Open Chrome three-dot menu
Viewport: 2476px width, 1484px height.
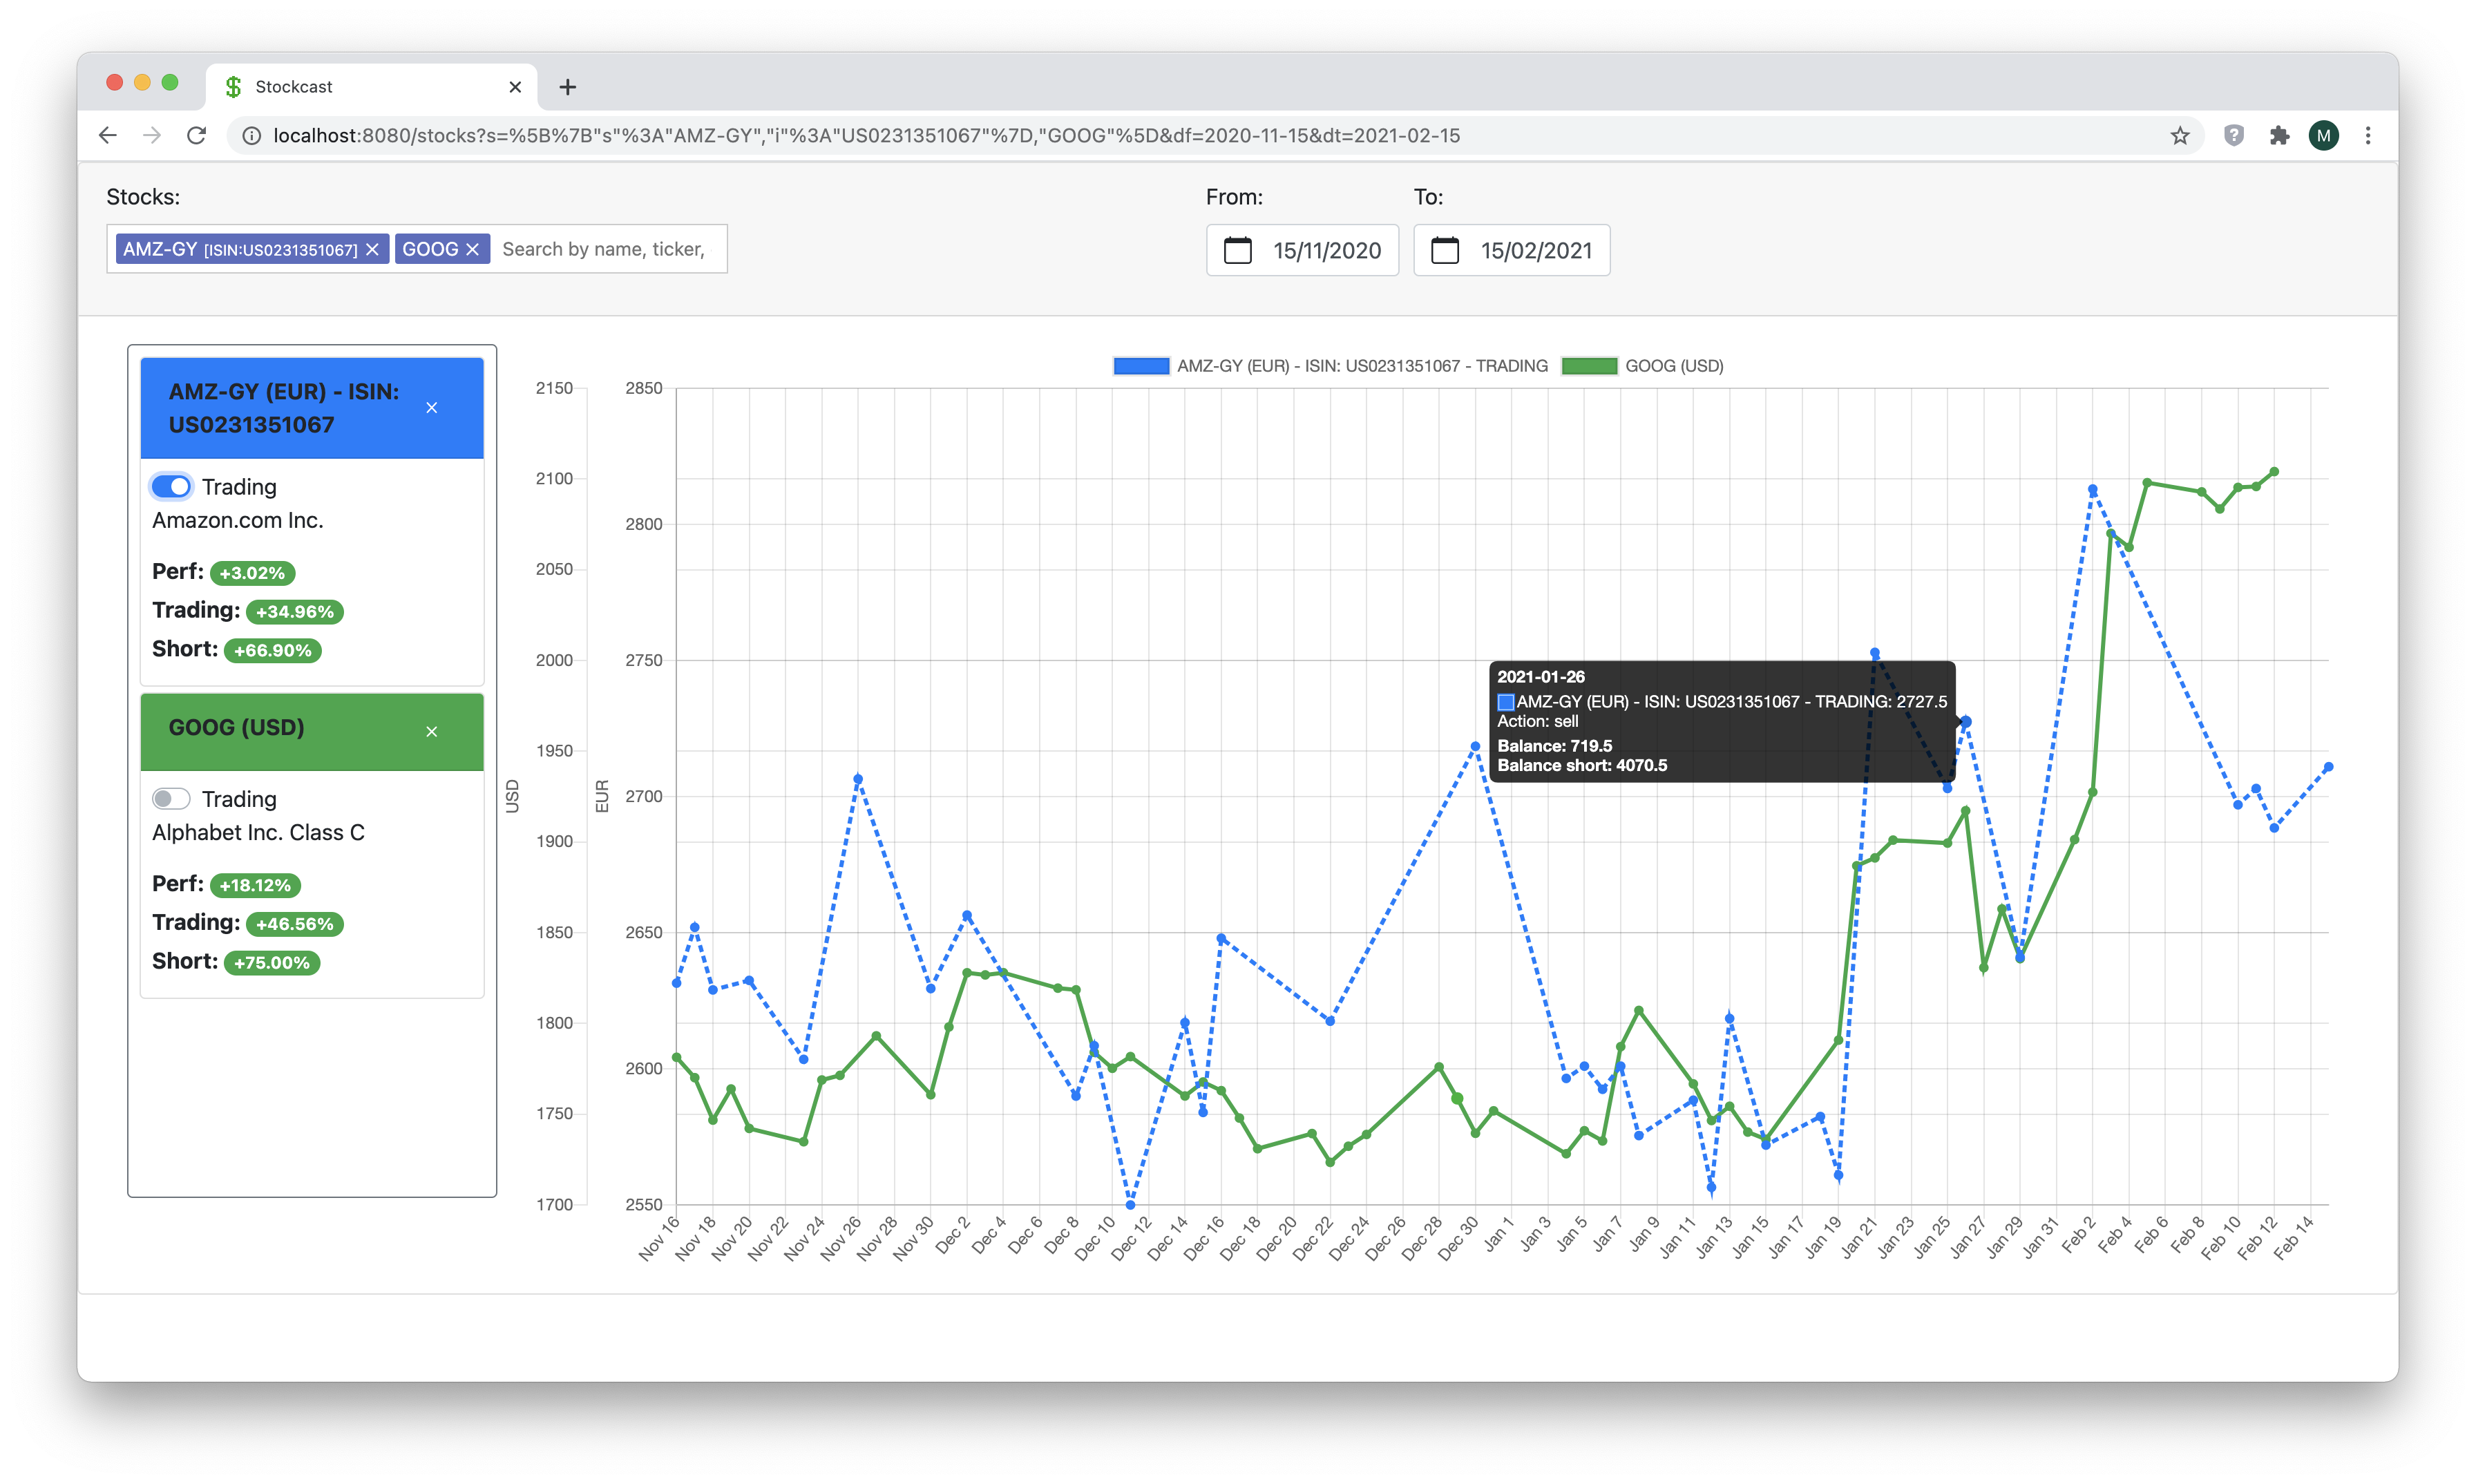tap(2368, 136)
